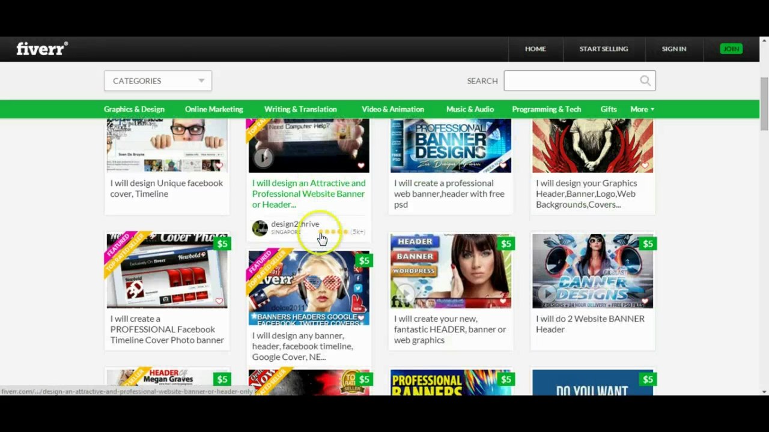Play video on Attractive Website Banner gig
This screenshot has width=769, height=432.
(263, 158)
